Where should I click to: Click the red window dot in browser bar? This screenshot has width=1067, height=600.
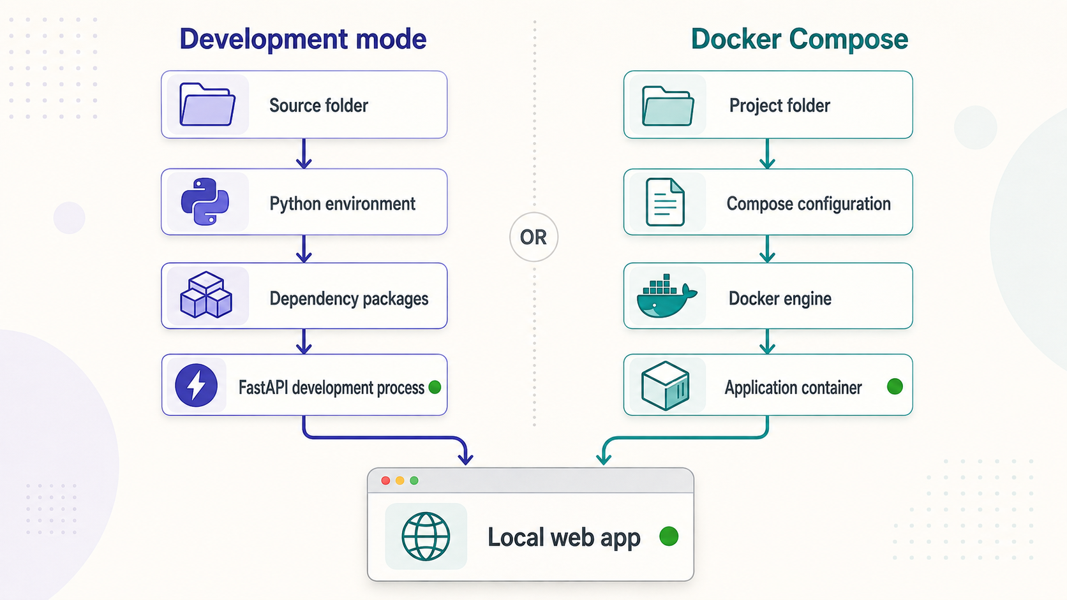[x=385, y=481]
